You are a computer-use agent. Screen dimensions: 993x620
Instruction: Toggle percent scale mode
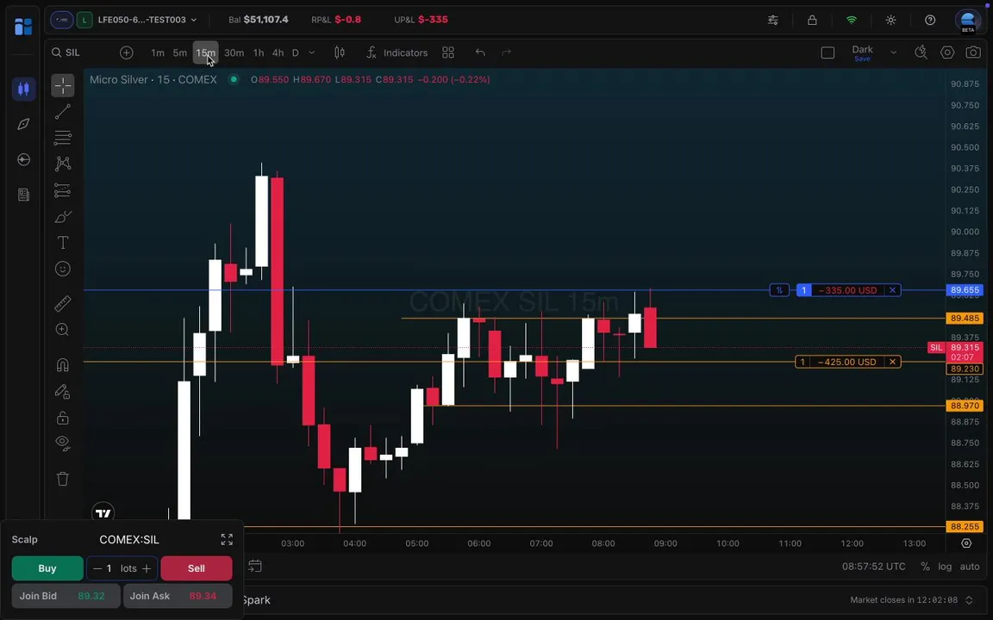pos(925,567)
